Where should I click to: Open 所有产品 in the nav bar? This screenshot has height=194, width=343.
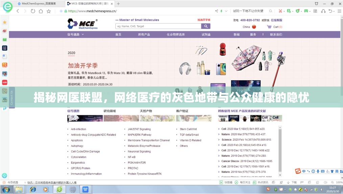pos(144,34)
